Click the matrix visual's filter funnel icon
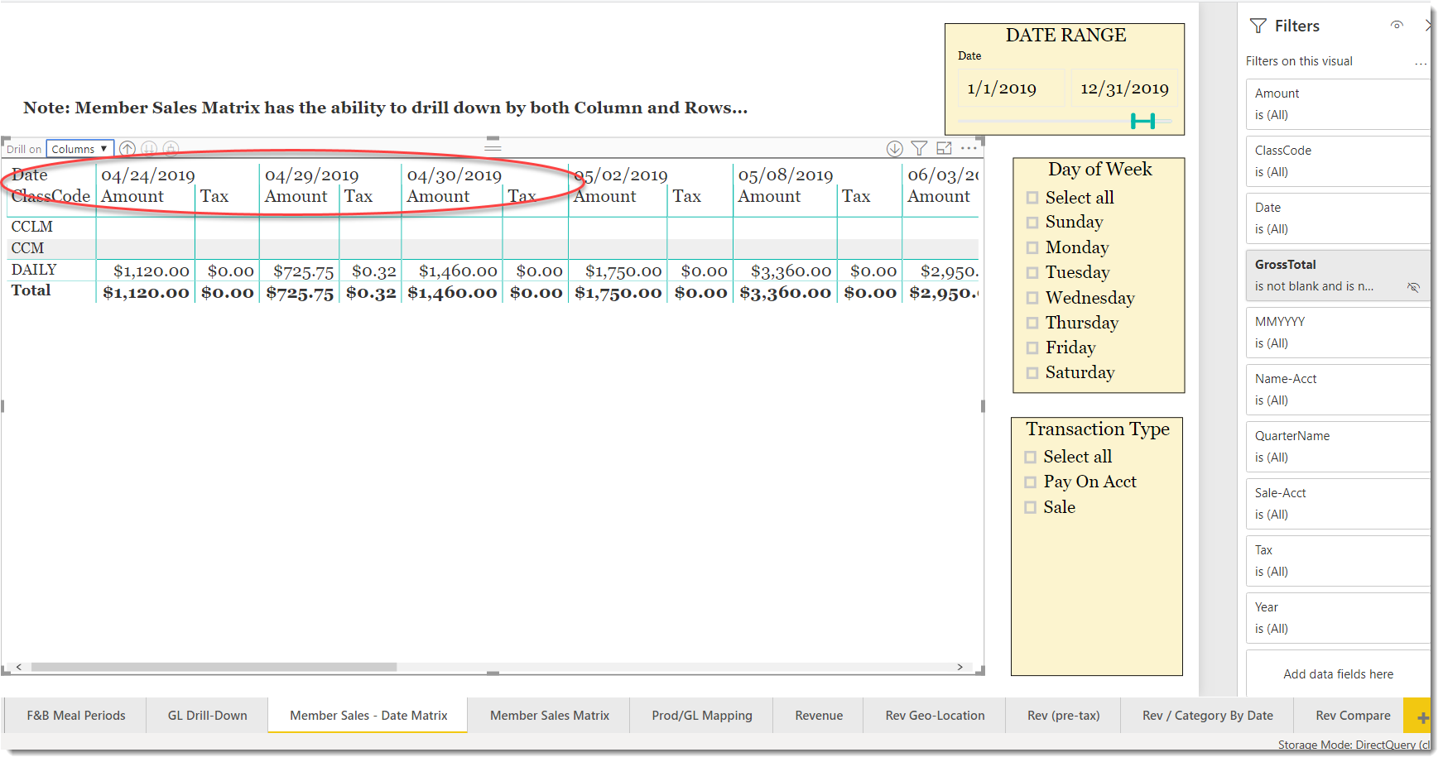Image resolution: width=1443 pixels, height=762 pixels. click(919, 148)
